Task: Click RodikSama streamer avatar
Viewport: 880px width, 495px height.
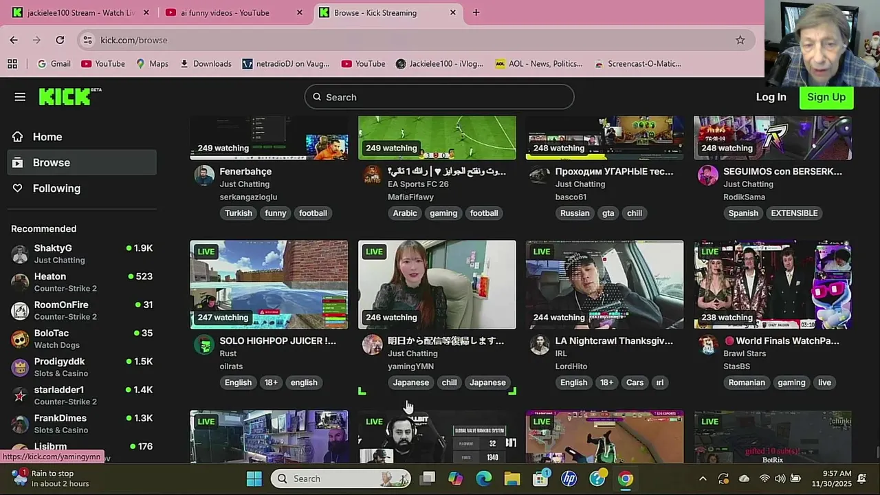Action: pos(707,175)
